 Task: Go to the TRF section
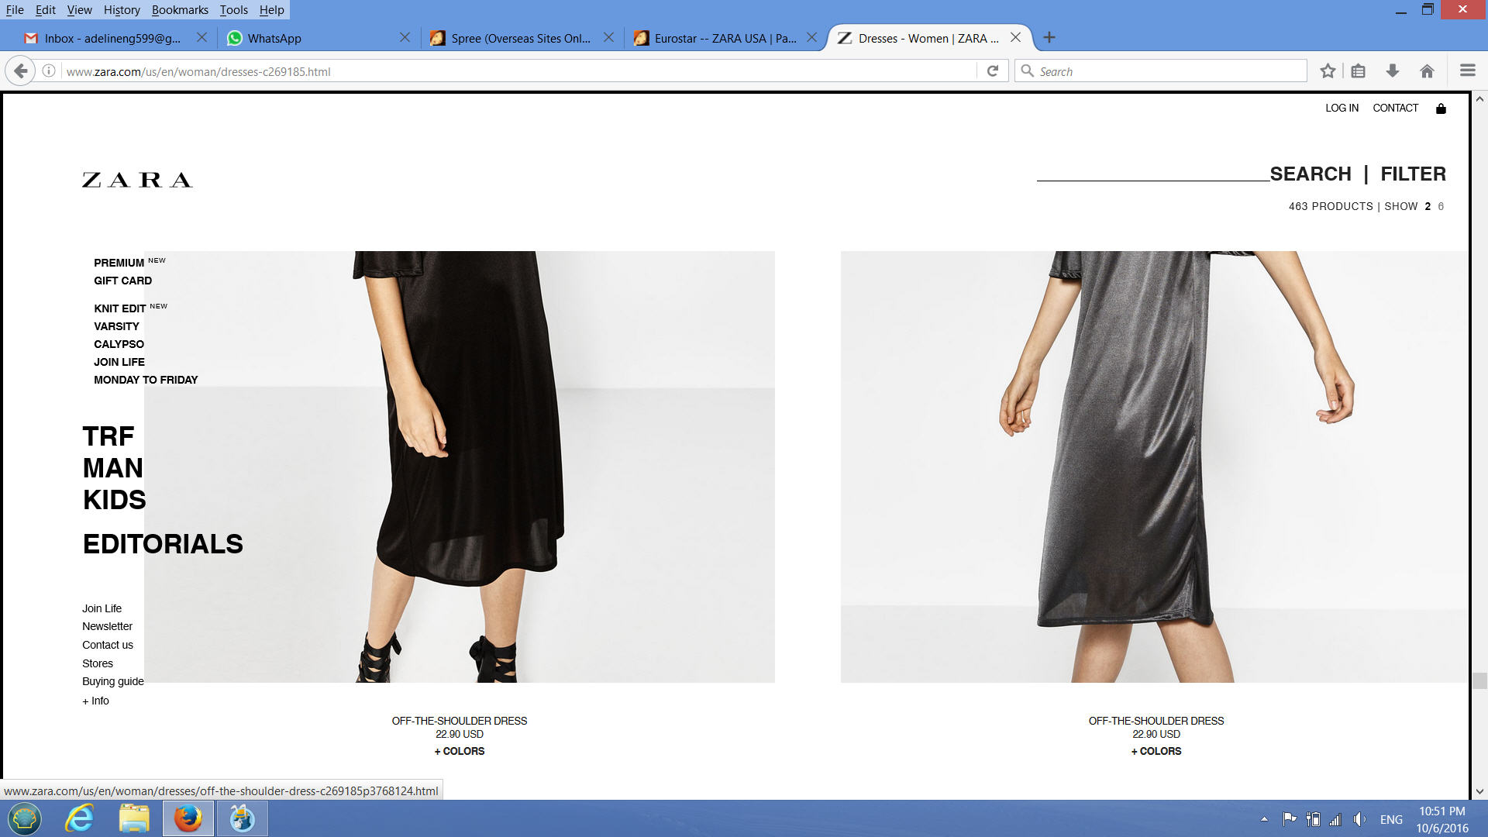[x=108, y=436]
